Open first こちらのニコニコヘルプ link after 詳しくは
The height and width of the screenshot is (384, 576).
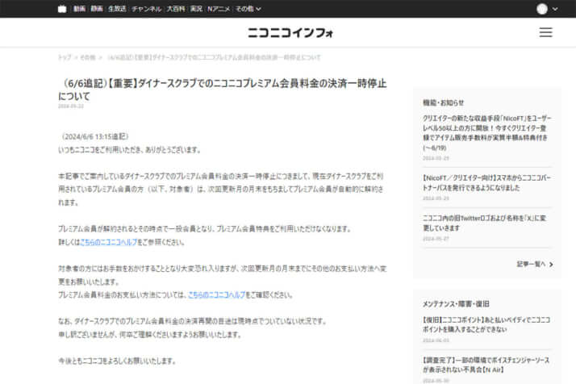coord(108,242)
